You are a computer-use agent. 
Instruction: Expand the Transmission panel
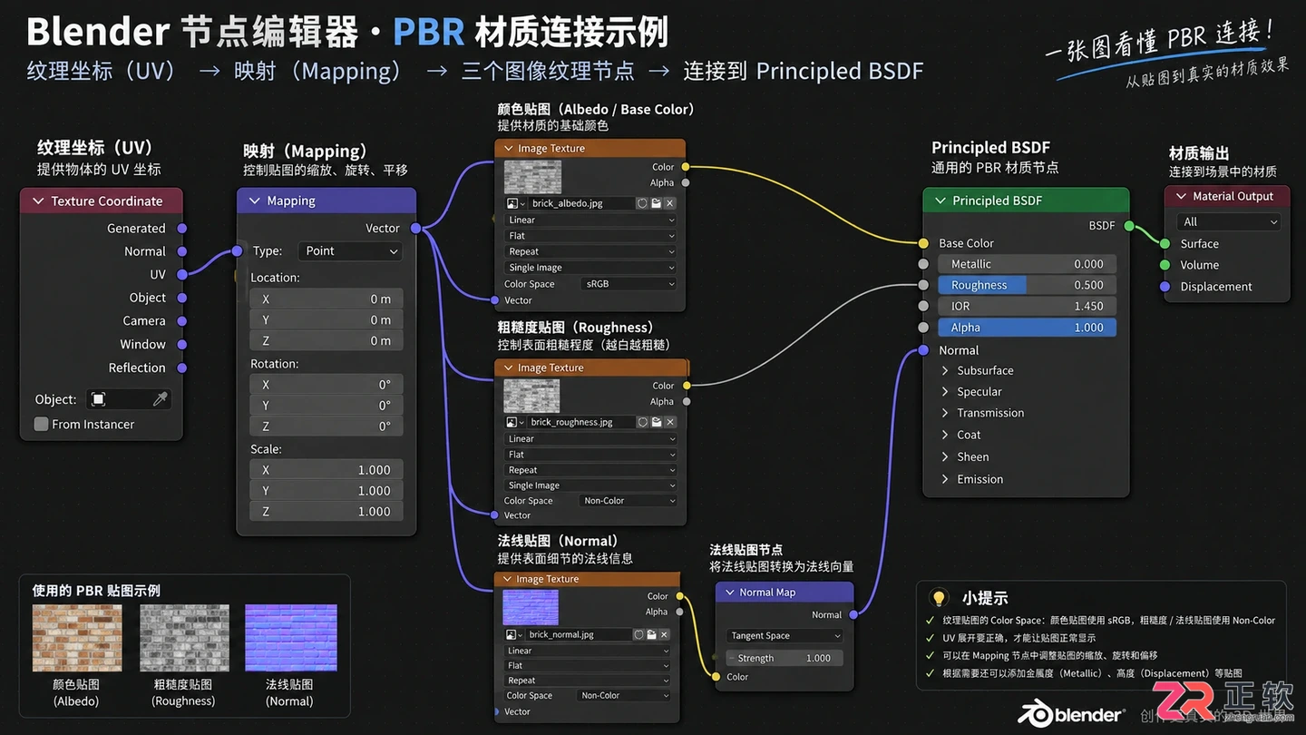point(945,413)
